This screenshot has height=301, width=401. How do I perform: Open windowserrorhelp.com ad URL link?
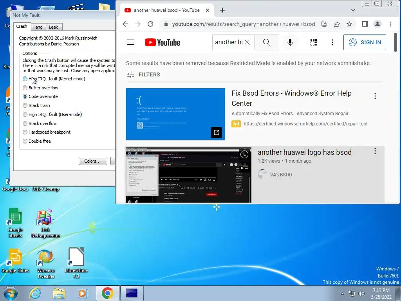click(x=305, y=124)
